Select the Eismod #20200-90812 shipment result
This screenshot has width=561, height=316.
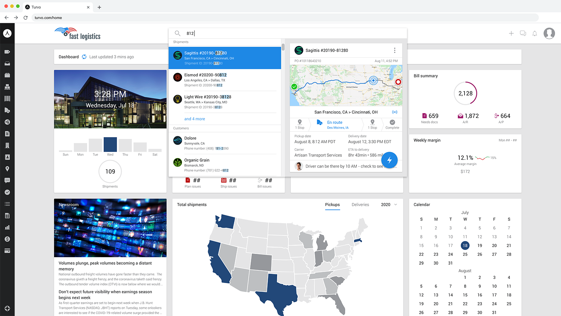[224, 80]
